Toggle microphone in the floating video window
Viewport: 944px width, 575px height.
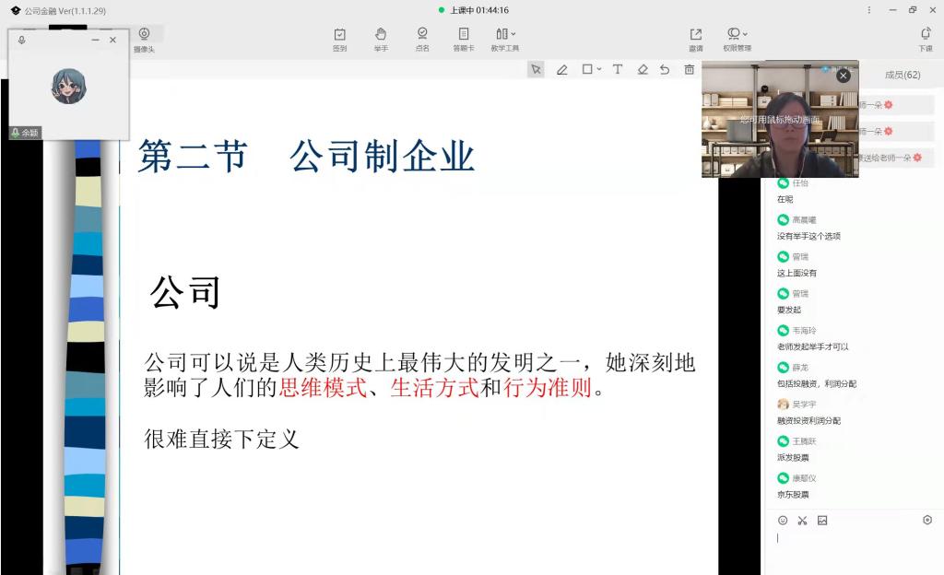[x=22, y=41]
